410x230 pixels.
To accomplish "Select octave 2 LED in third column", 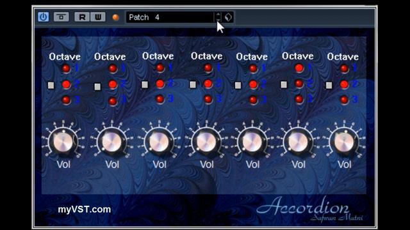I will [x=160, y=84].
